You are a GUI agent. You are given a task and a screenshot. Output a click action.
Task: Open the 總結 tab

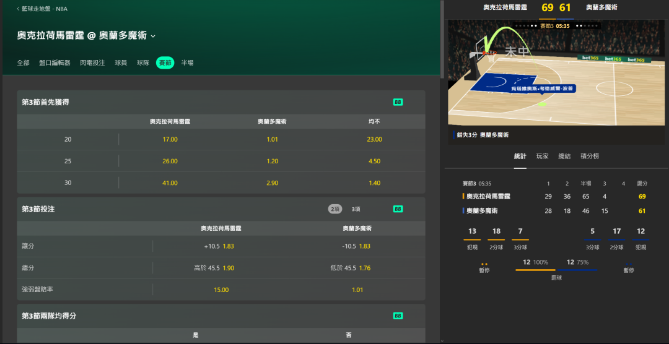[x=564, y=157]
